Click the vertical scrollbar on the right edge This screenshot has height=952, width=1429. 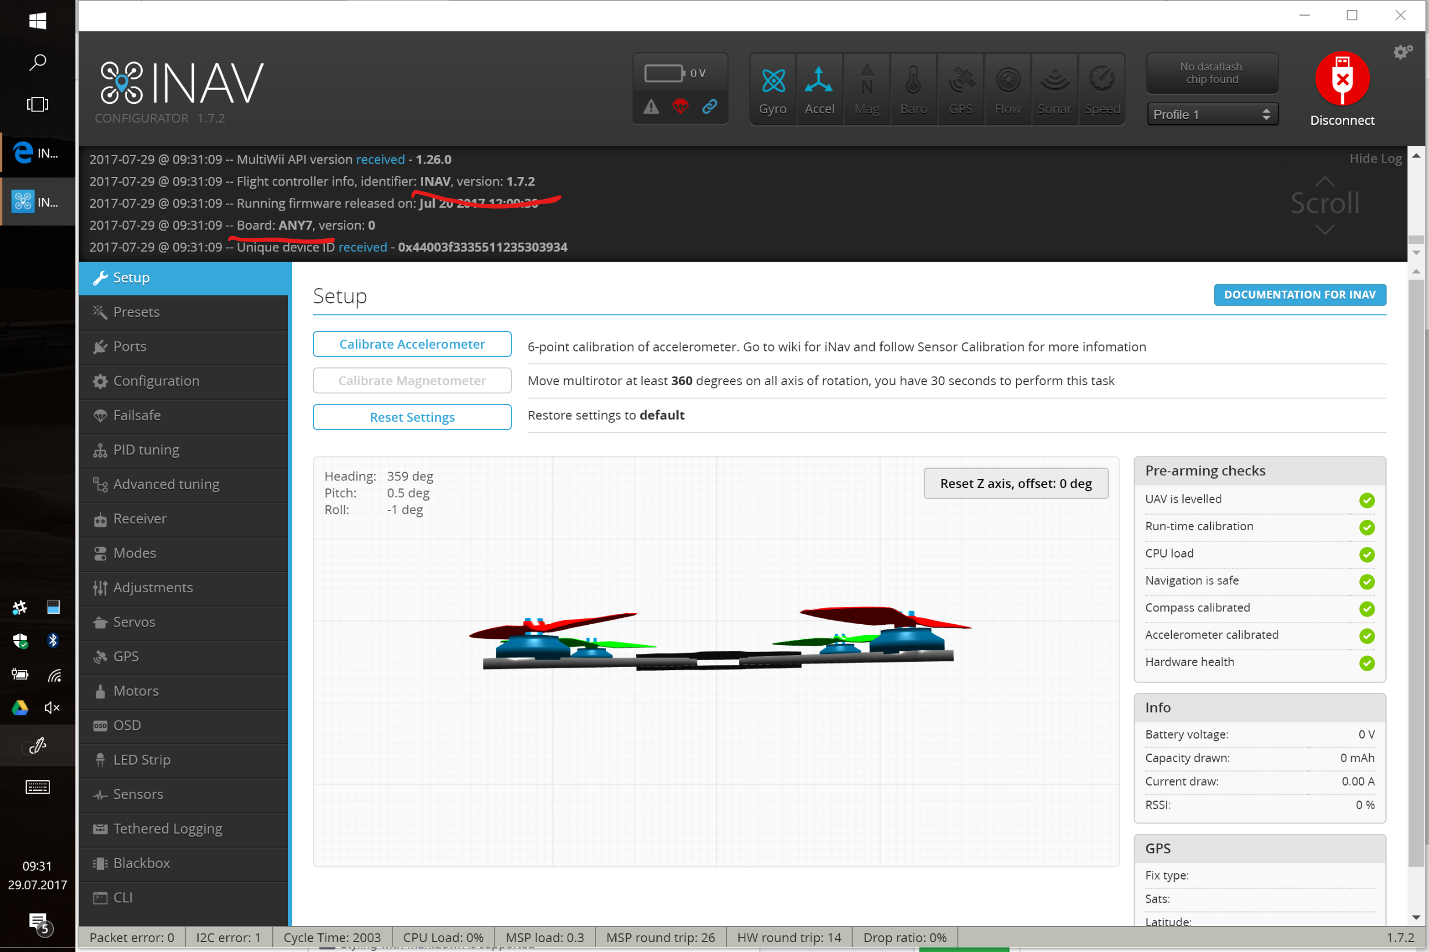pos(1417,546)
